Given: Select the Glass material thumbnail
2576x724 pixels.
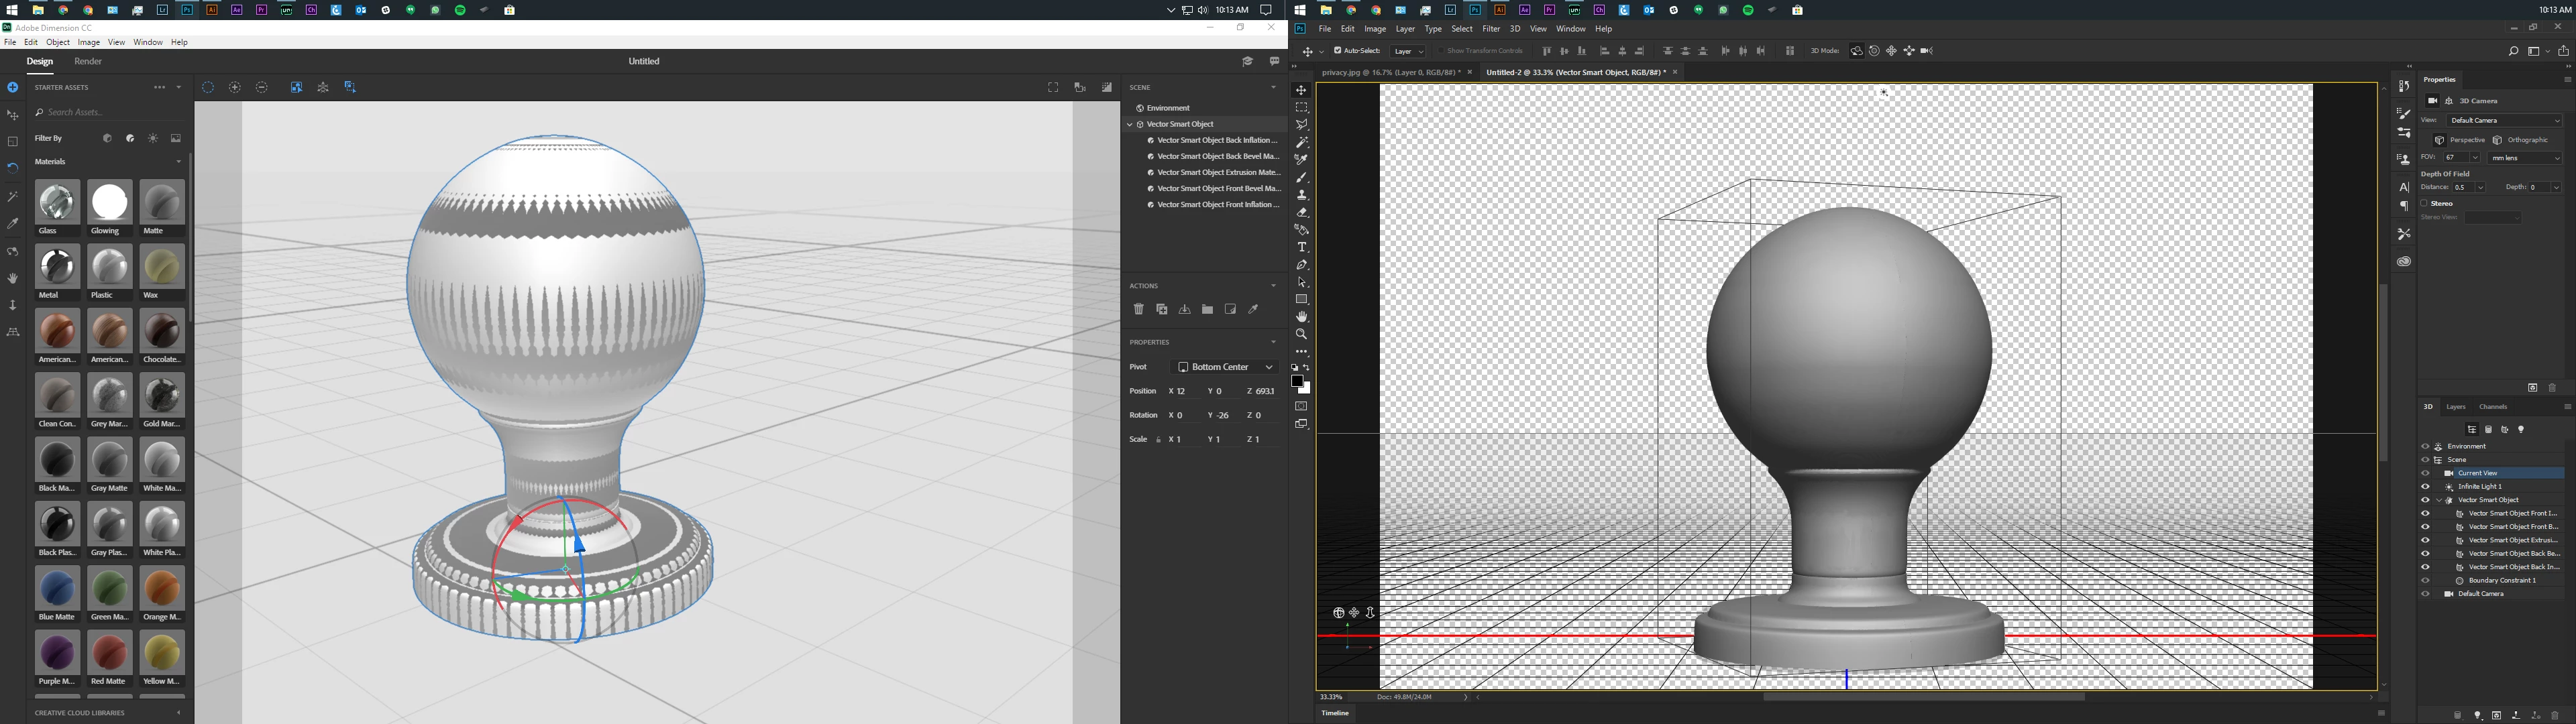Looking at the screenshot, I should (57, 203).
